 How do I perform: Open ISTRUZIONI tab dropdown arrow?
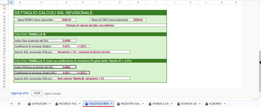(49, 104)
